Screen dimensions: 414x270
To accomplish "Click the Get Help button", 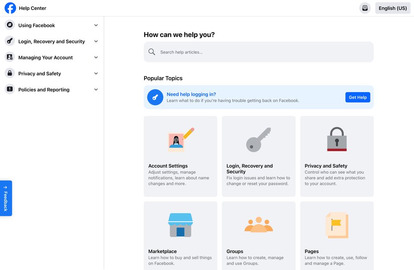I will [x=358, y=97].
